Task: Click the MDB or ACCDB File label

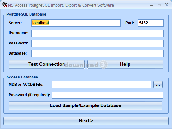Action: click(26, 85)
